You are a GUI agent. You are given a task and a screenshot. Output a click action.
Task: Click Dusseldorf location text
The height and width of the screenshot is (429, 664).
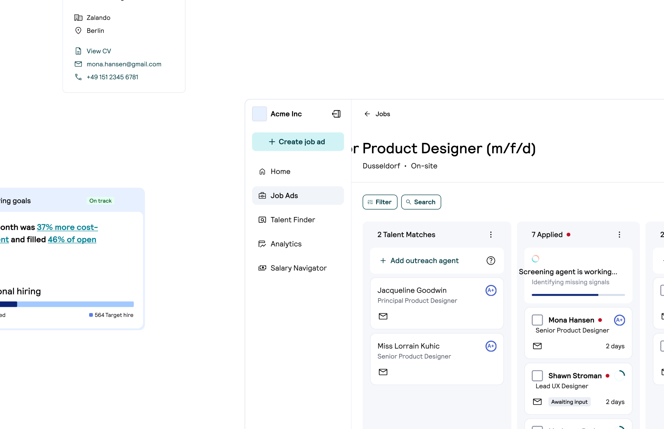pyautogui.click(x=382, y=166)
